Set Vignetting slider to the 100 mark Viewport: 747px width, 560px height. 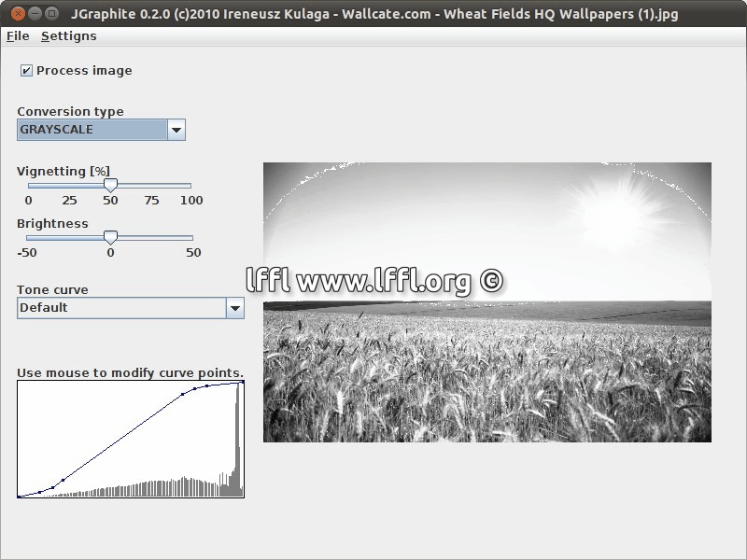pyautogui.click(x=190, y=186)
